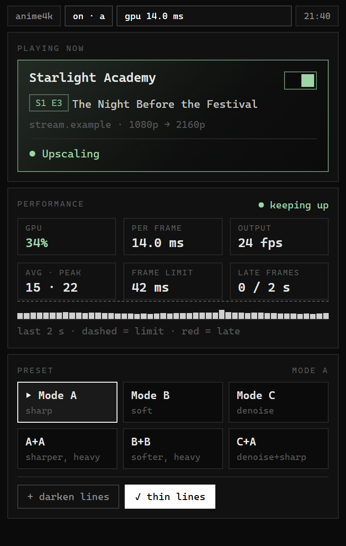Disable the thin lines option
Screen dimensions: 346x546
pyautogui.click(x=170, y=496)
